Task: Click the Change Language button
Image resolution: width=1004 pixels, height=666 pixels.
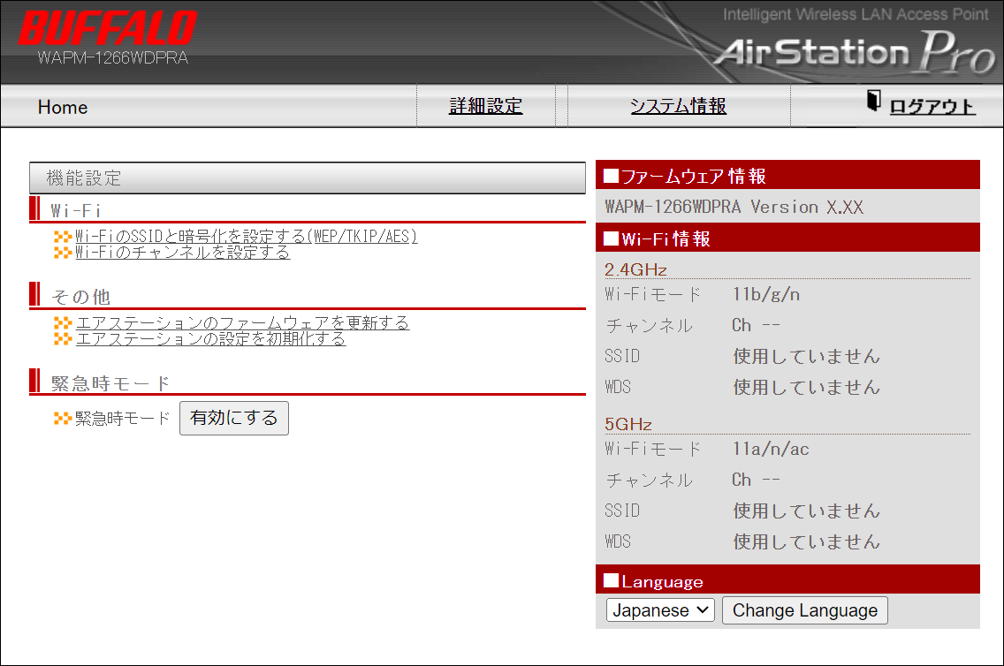Action: 805,610
